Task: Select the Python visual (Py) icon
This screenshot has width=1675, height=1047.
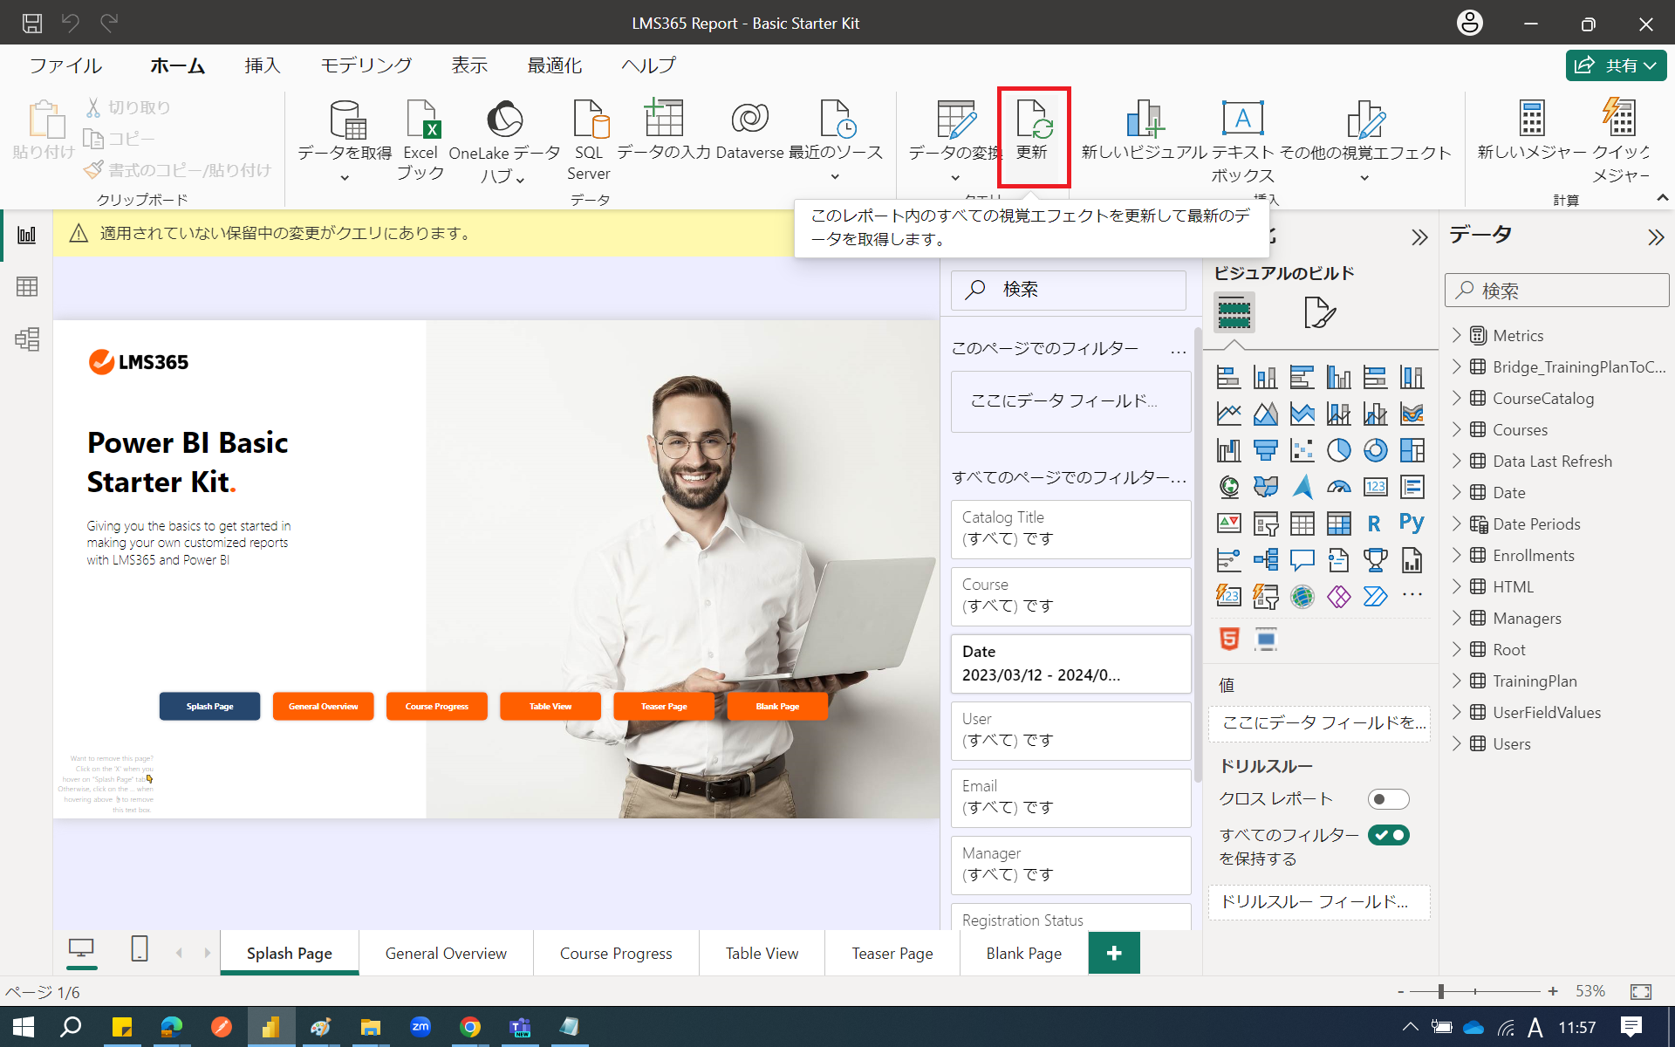Action: (1412, 523)
